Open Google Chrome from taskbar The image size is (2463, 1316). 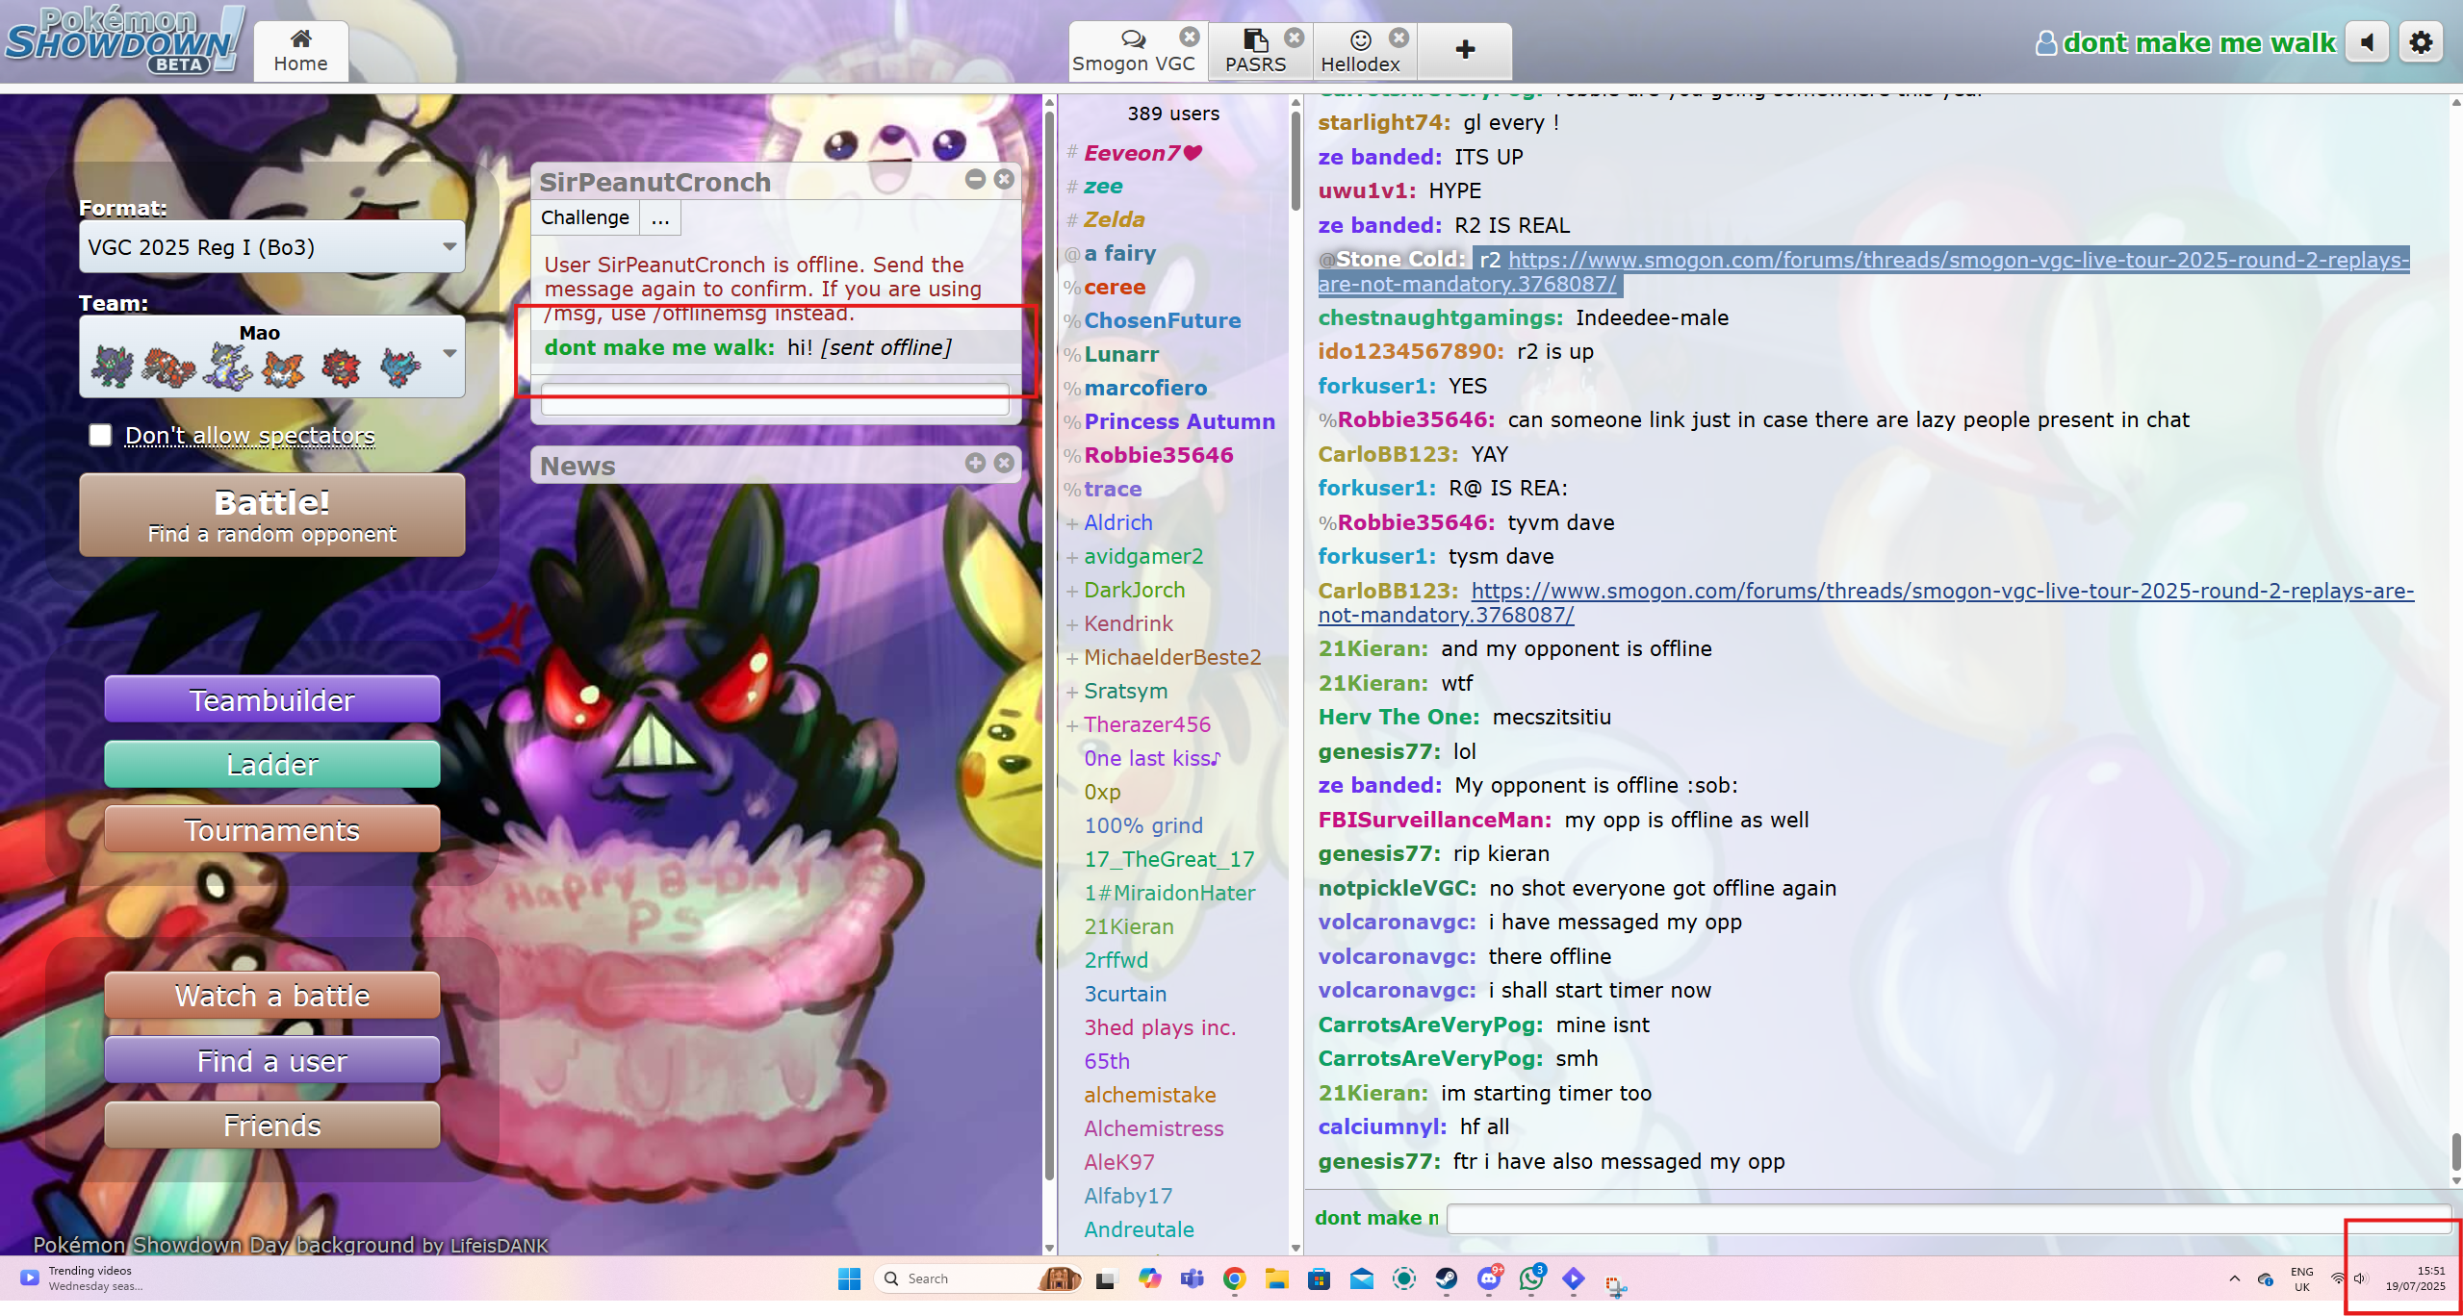click(x=1235, y=1278)
